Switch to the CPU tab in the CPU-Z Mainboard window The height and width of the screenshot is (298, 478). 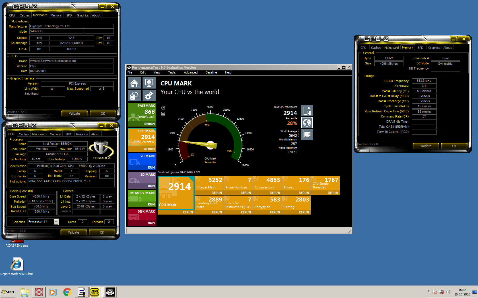[x=12, y=15]
